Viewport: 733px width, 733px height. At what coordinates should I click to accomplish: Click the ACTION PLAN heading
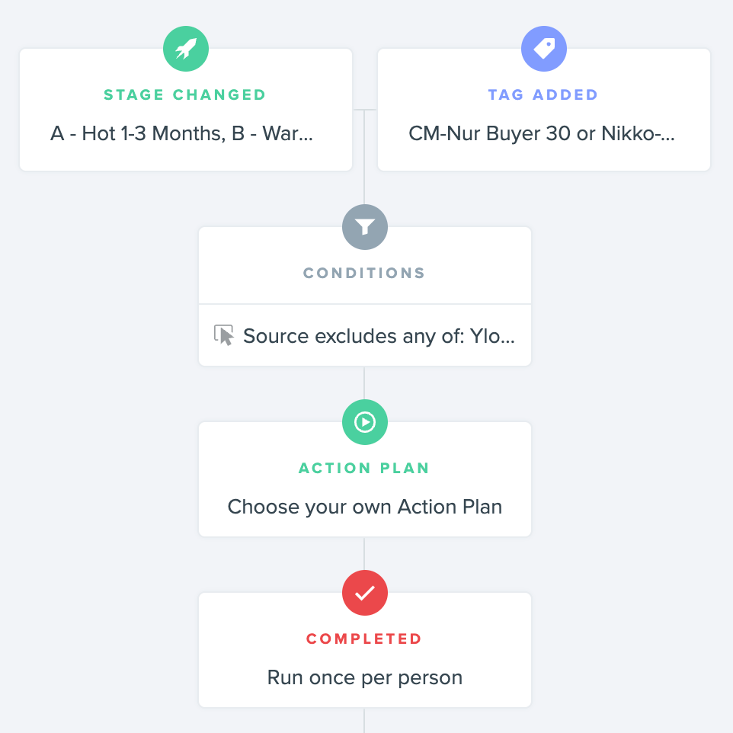364,468
